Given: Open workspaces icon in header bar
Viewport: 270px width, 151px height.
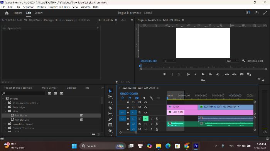Looking at the screenshot, I should 248,13.
